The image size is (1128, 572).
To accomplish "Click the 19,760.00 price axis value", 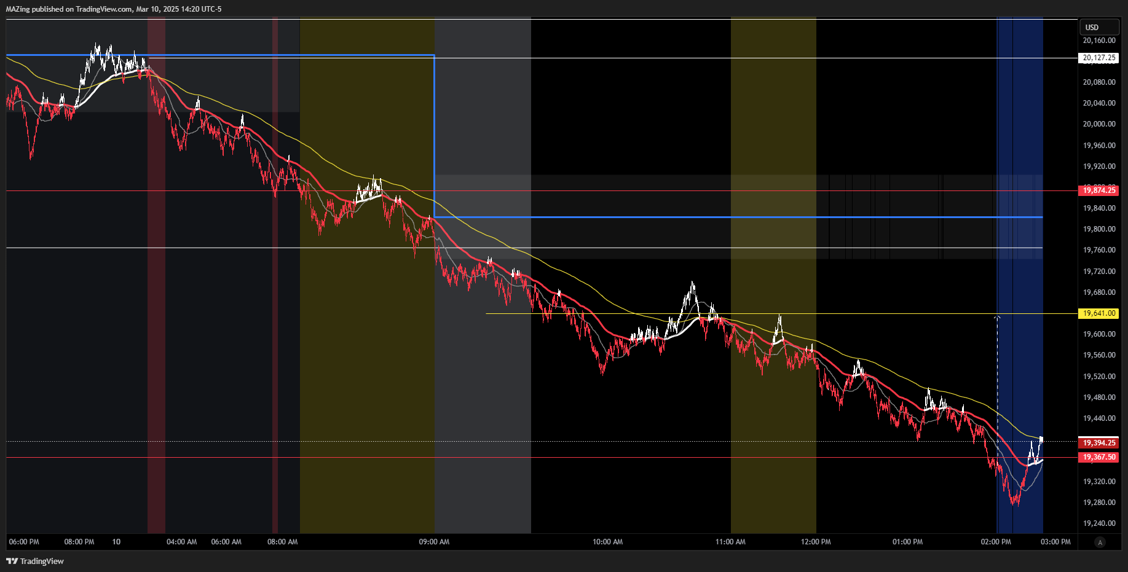I will tap(1099, 250).
